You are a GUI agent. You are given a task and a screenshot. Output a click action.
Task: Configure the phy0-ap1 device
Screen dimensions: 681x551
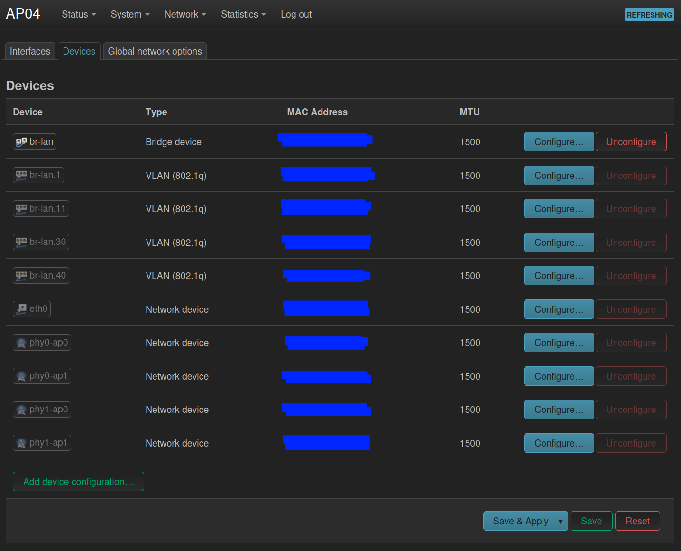tap(559, 376)
